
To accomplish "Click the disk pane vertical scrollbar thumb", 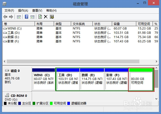I will 156,79.
